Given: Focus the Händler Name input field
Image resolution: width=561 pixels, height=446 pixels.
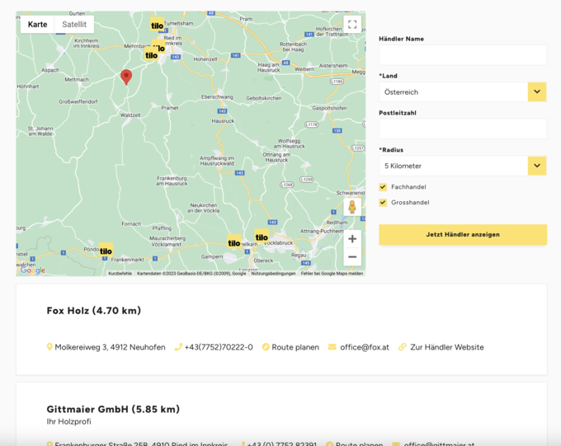Looking at the screenshot, I should [x=463, y=55].
